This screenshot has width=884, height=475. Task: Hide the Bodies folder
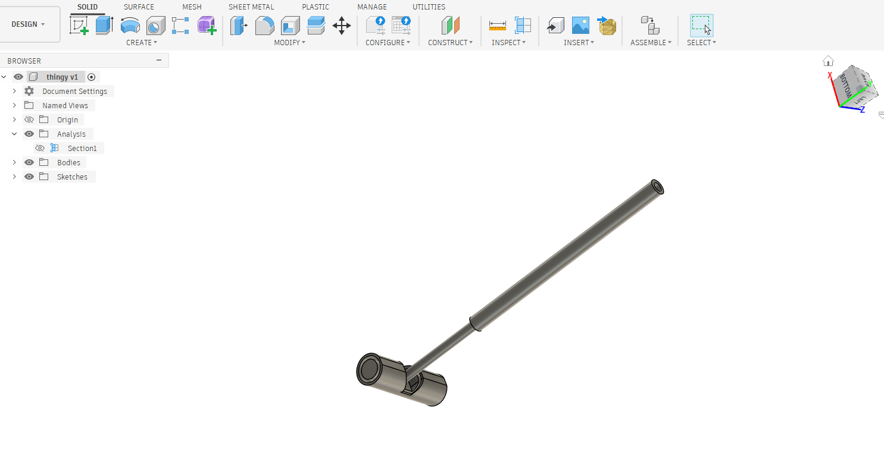pyautogui.click(x=29, y=162)
